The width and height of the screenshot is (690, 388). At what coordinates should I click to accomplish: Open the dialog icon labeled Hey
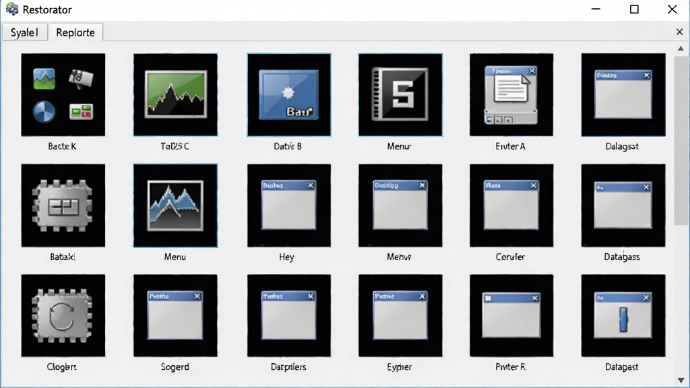pyautogui.click(x=288, y=205)
